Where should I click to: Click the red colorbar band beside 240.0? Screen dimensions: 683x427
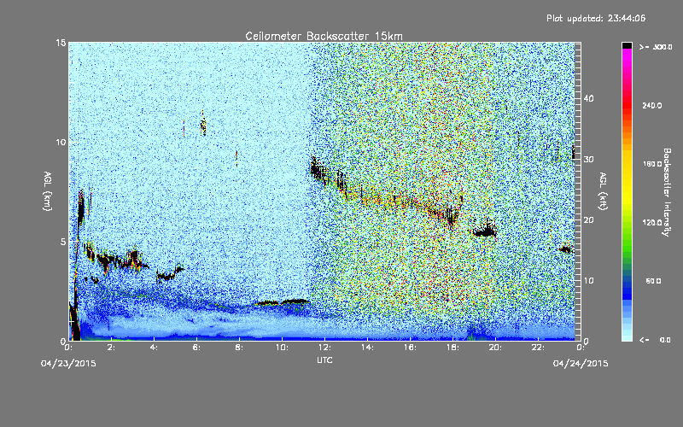click(x=627, y=106)
